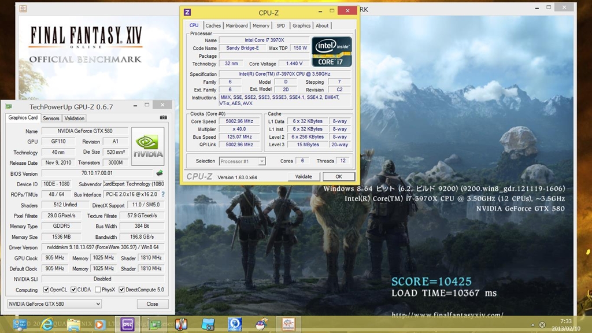The height and width of the screenshot is (333, 592).
Task: Select the Graphics Card tab in GPU-Z
Action: click(23, 118)
